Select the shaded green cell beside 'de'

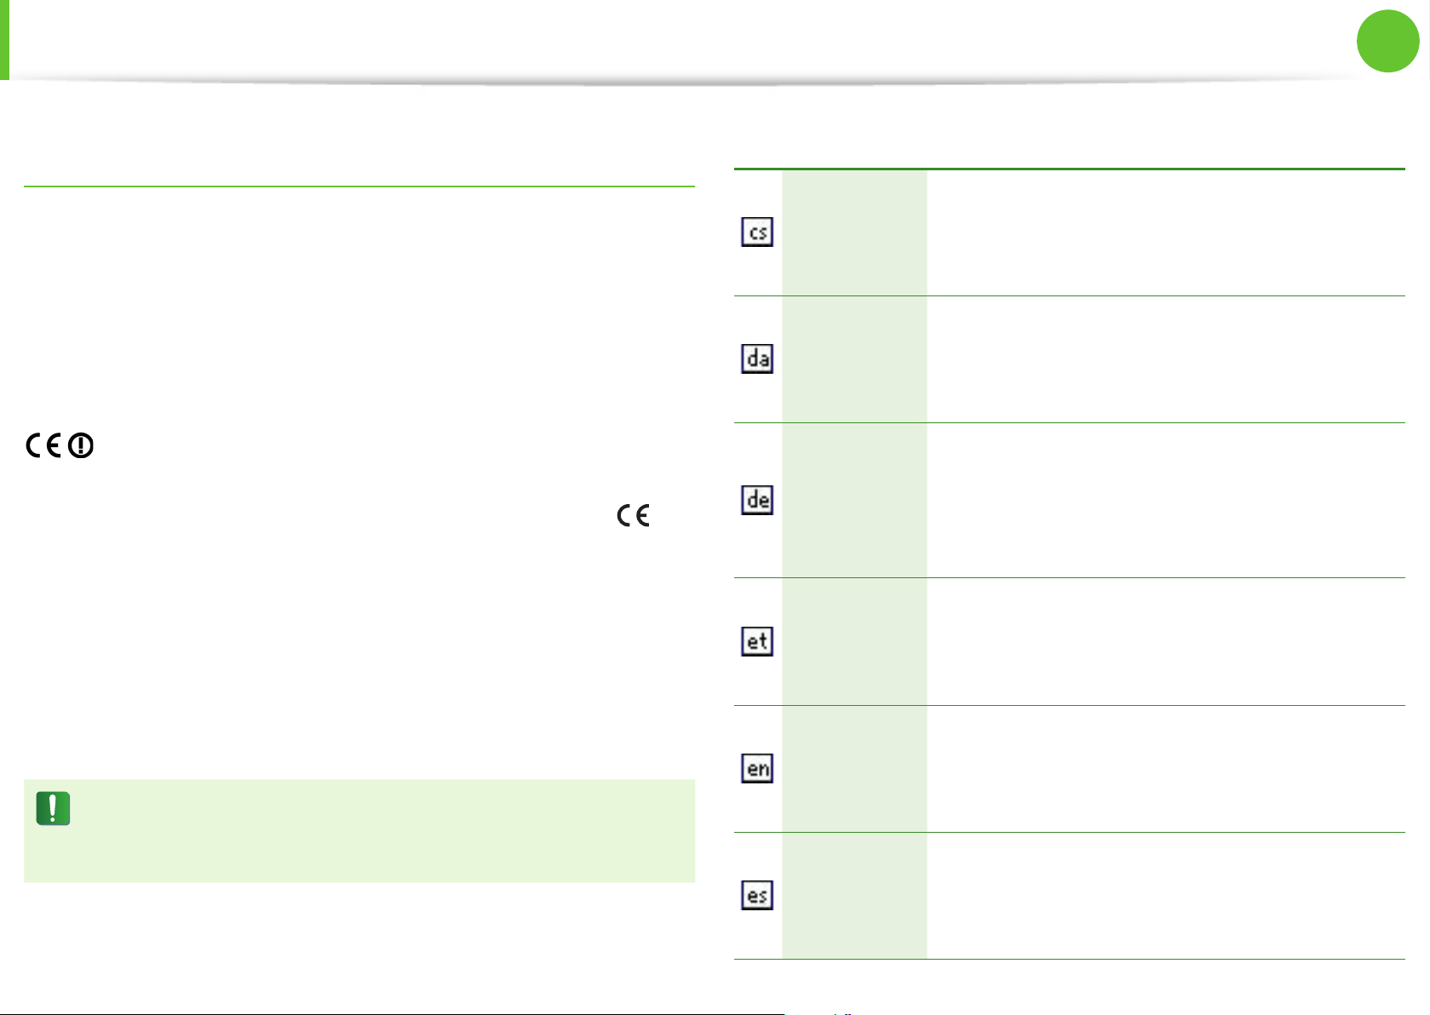(854, 501)
